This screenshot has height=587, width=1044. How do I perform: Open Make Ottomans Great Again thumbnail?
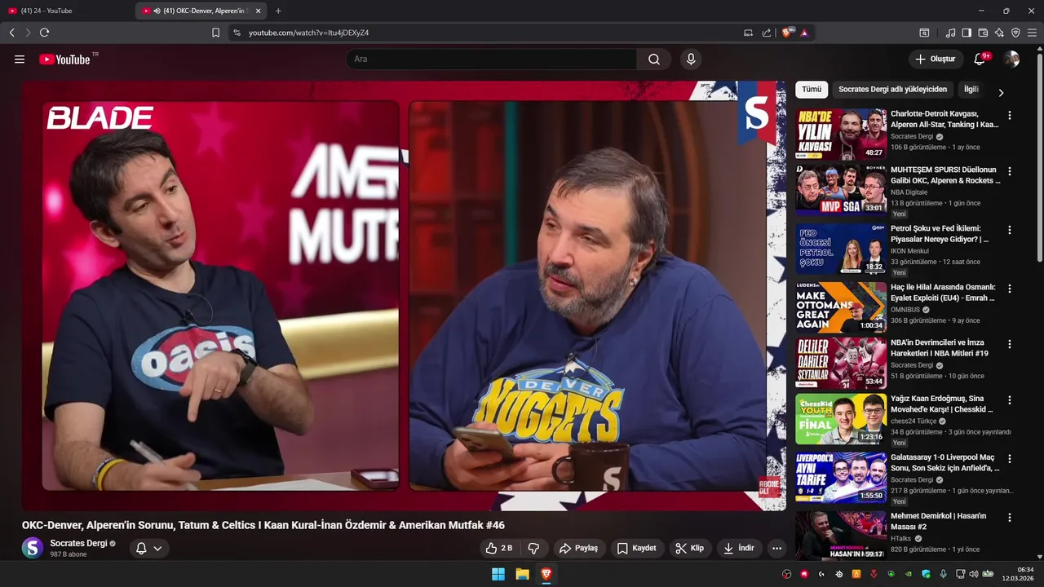click(841, 307)
